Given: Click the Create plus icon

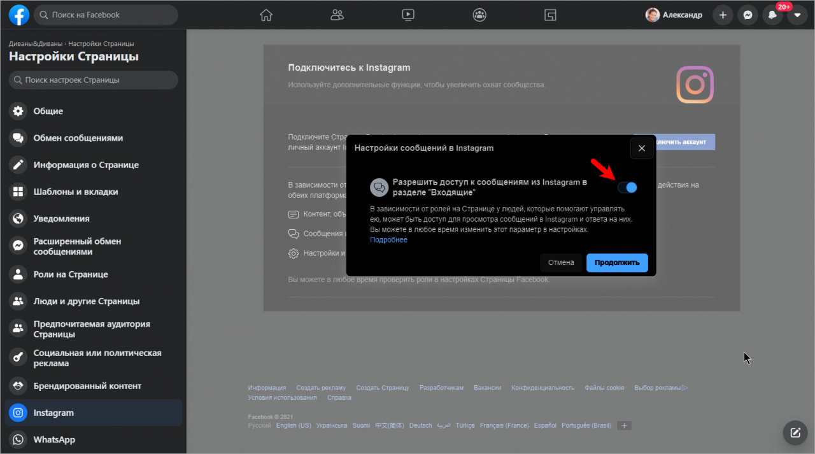Looking at the screenshot, I should (x=723, y=15).
